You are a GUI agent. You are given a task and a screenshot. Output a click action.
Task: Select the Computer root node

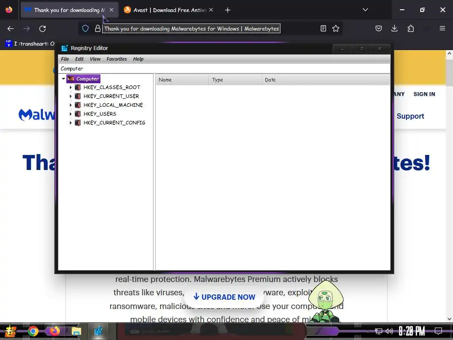pos(87,79)
